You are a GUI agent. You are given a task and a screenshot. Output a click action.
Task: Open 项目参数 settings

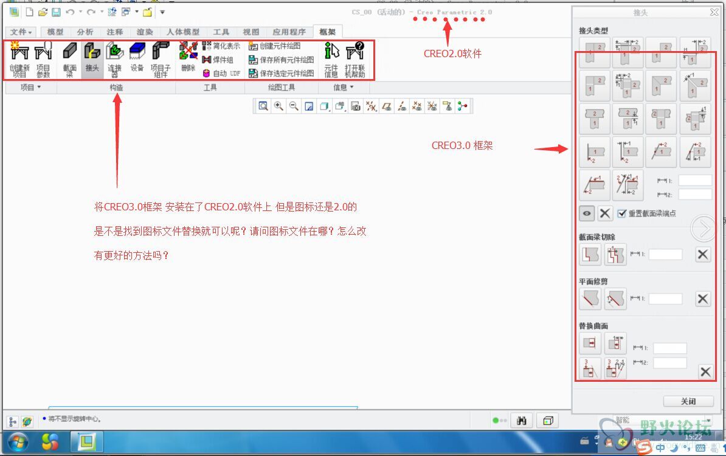point(43,59)
